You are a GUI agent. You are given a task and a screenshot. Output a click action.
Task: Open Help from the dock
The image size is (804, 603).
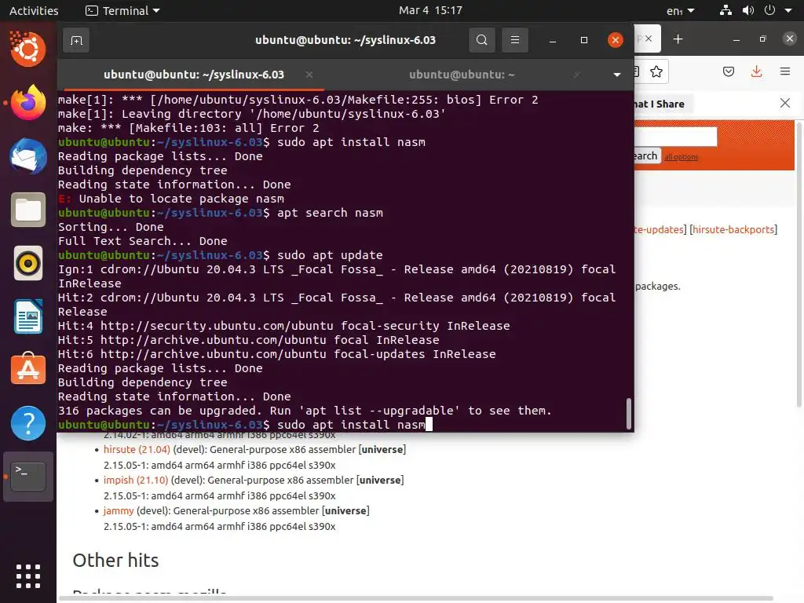[x=28, y=423]
